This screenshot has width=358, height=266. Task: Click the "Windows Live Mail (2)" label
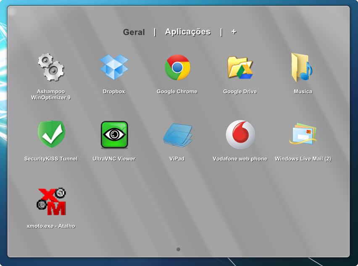[303, 159]
